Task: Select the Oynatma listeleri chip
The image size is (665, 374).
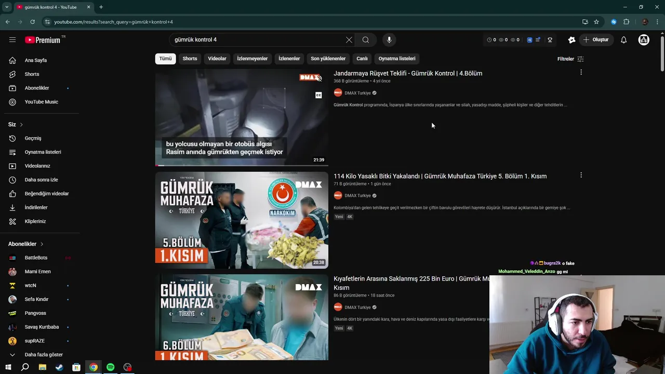Action: click(x=397, y=59)
